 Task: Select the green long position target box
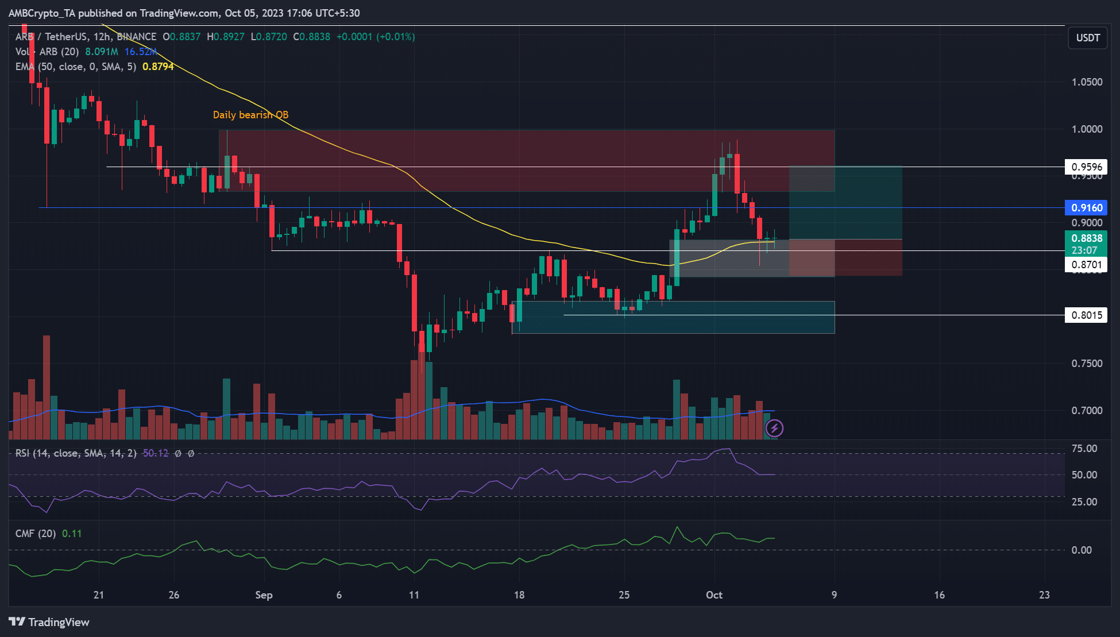[x=845, y=203]
